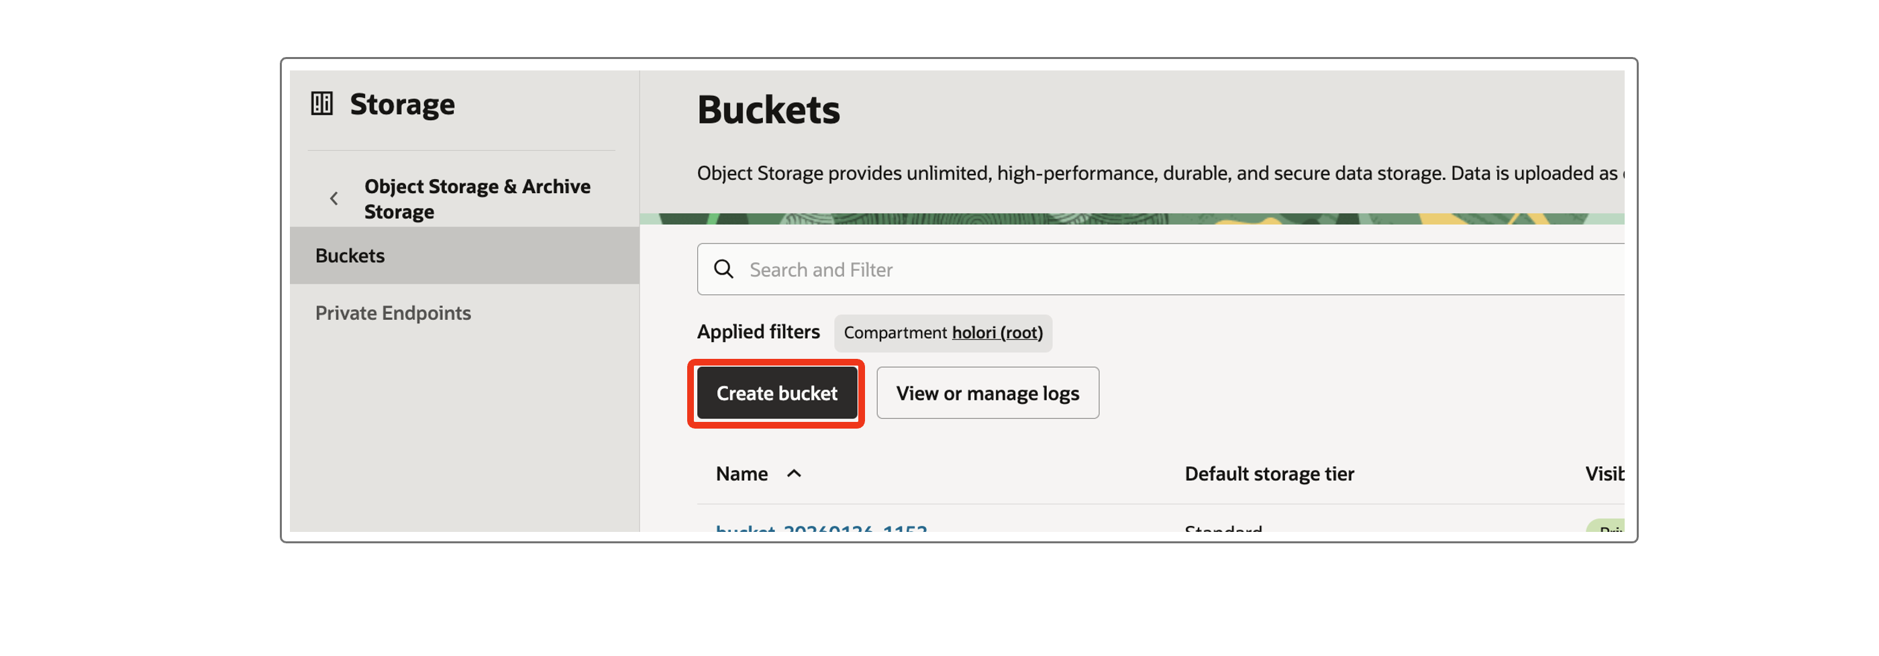The image size is (1879, 656).
Task: Click the Applied filters label
Action: [x=758, y=331]
